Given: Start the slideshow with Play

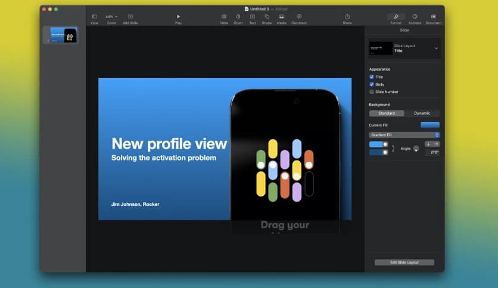Looking at the screenshot, I should click(178, 17).
